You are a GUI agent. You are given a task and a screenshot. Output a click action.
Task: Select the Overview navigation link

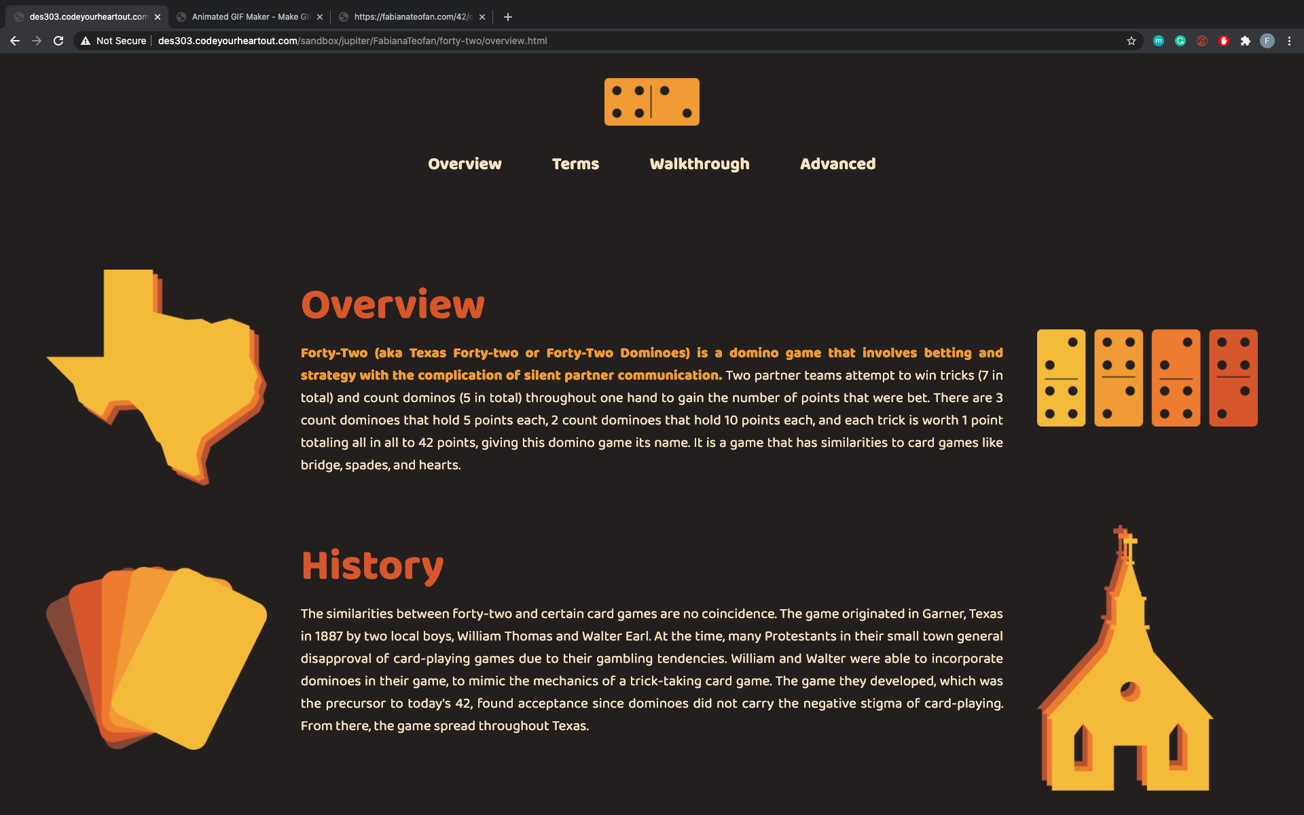coord(465,164)
